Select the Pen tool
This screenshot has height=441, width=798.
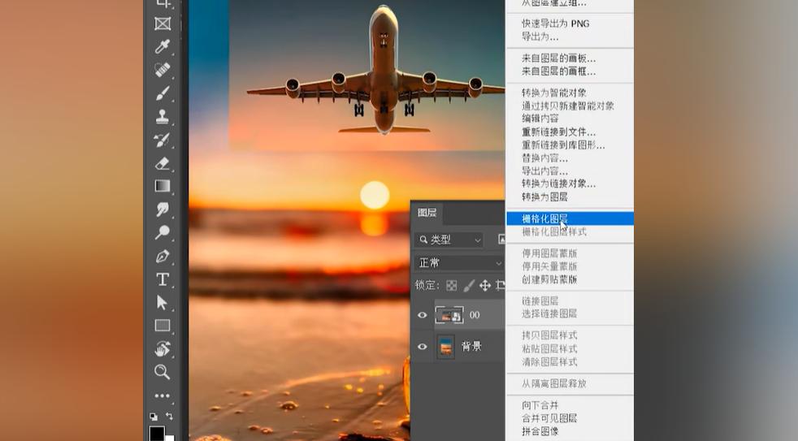[163, 256]
